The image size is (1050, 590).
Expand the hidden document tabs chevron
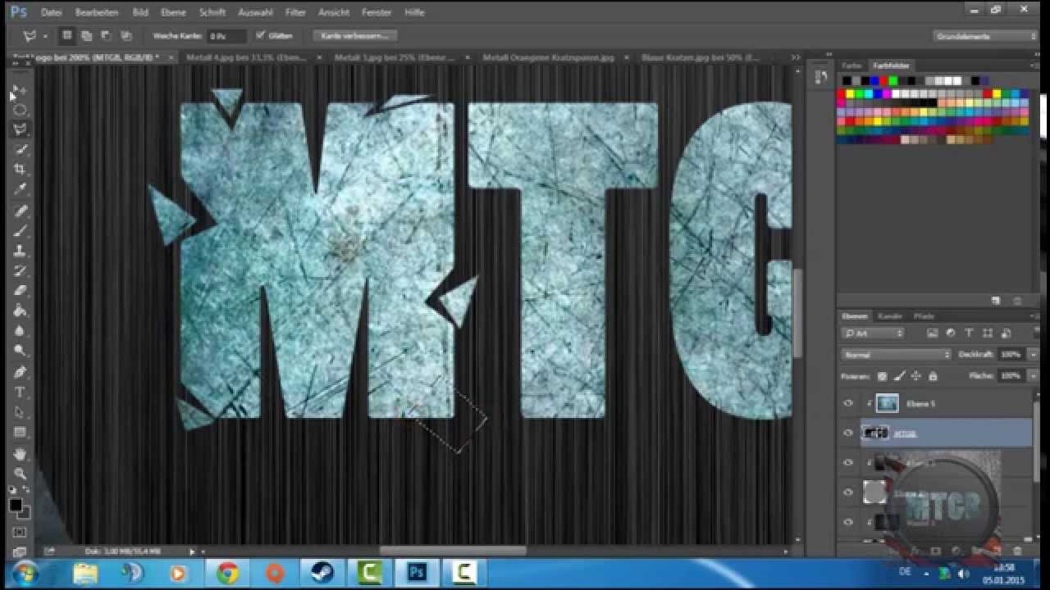[795, 57]
